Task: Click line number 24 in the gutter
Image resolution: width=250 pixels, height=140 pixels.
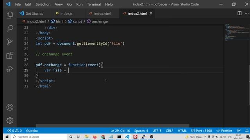Action: pyautogui.click(x=26, y=44)
